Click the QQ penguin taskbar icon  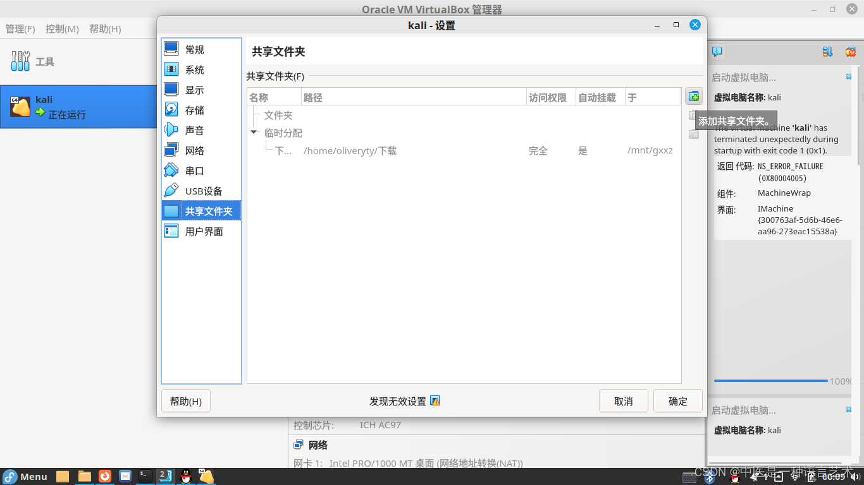click(x=186, y=476)
